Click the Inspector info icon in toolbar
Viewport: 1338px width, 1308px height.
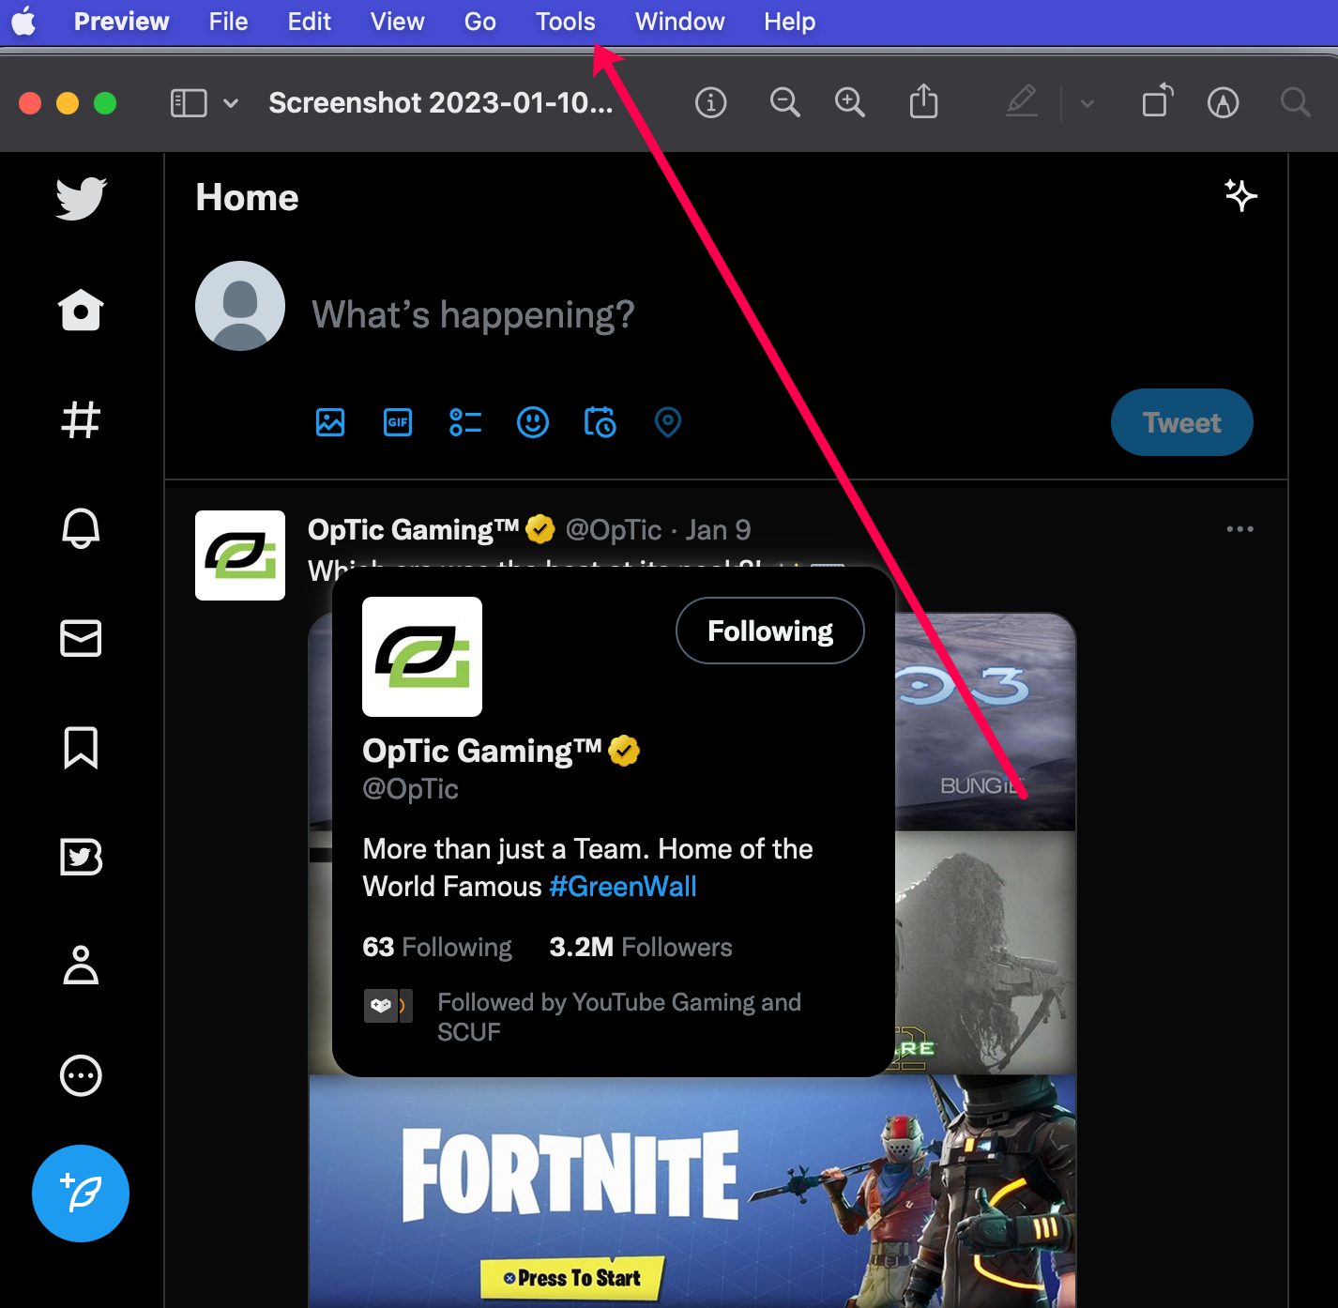710,102
